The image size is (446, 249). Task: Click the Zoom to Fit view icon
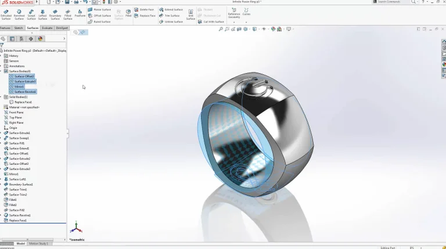pos(221,28)
